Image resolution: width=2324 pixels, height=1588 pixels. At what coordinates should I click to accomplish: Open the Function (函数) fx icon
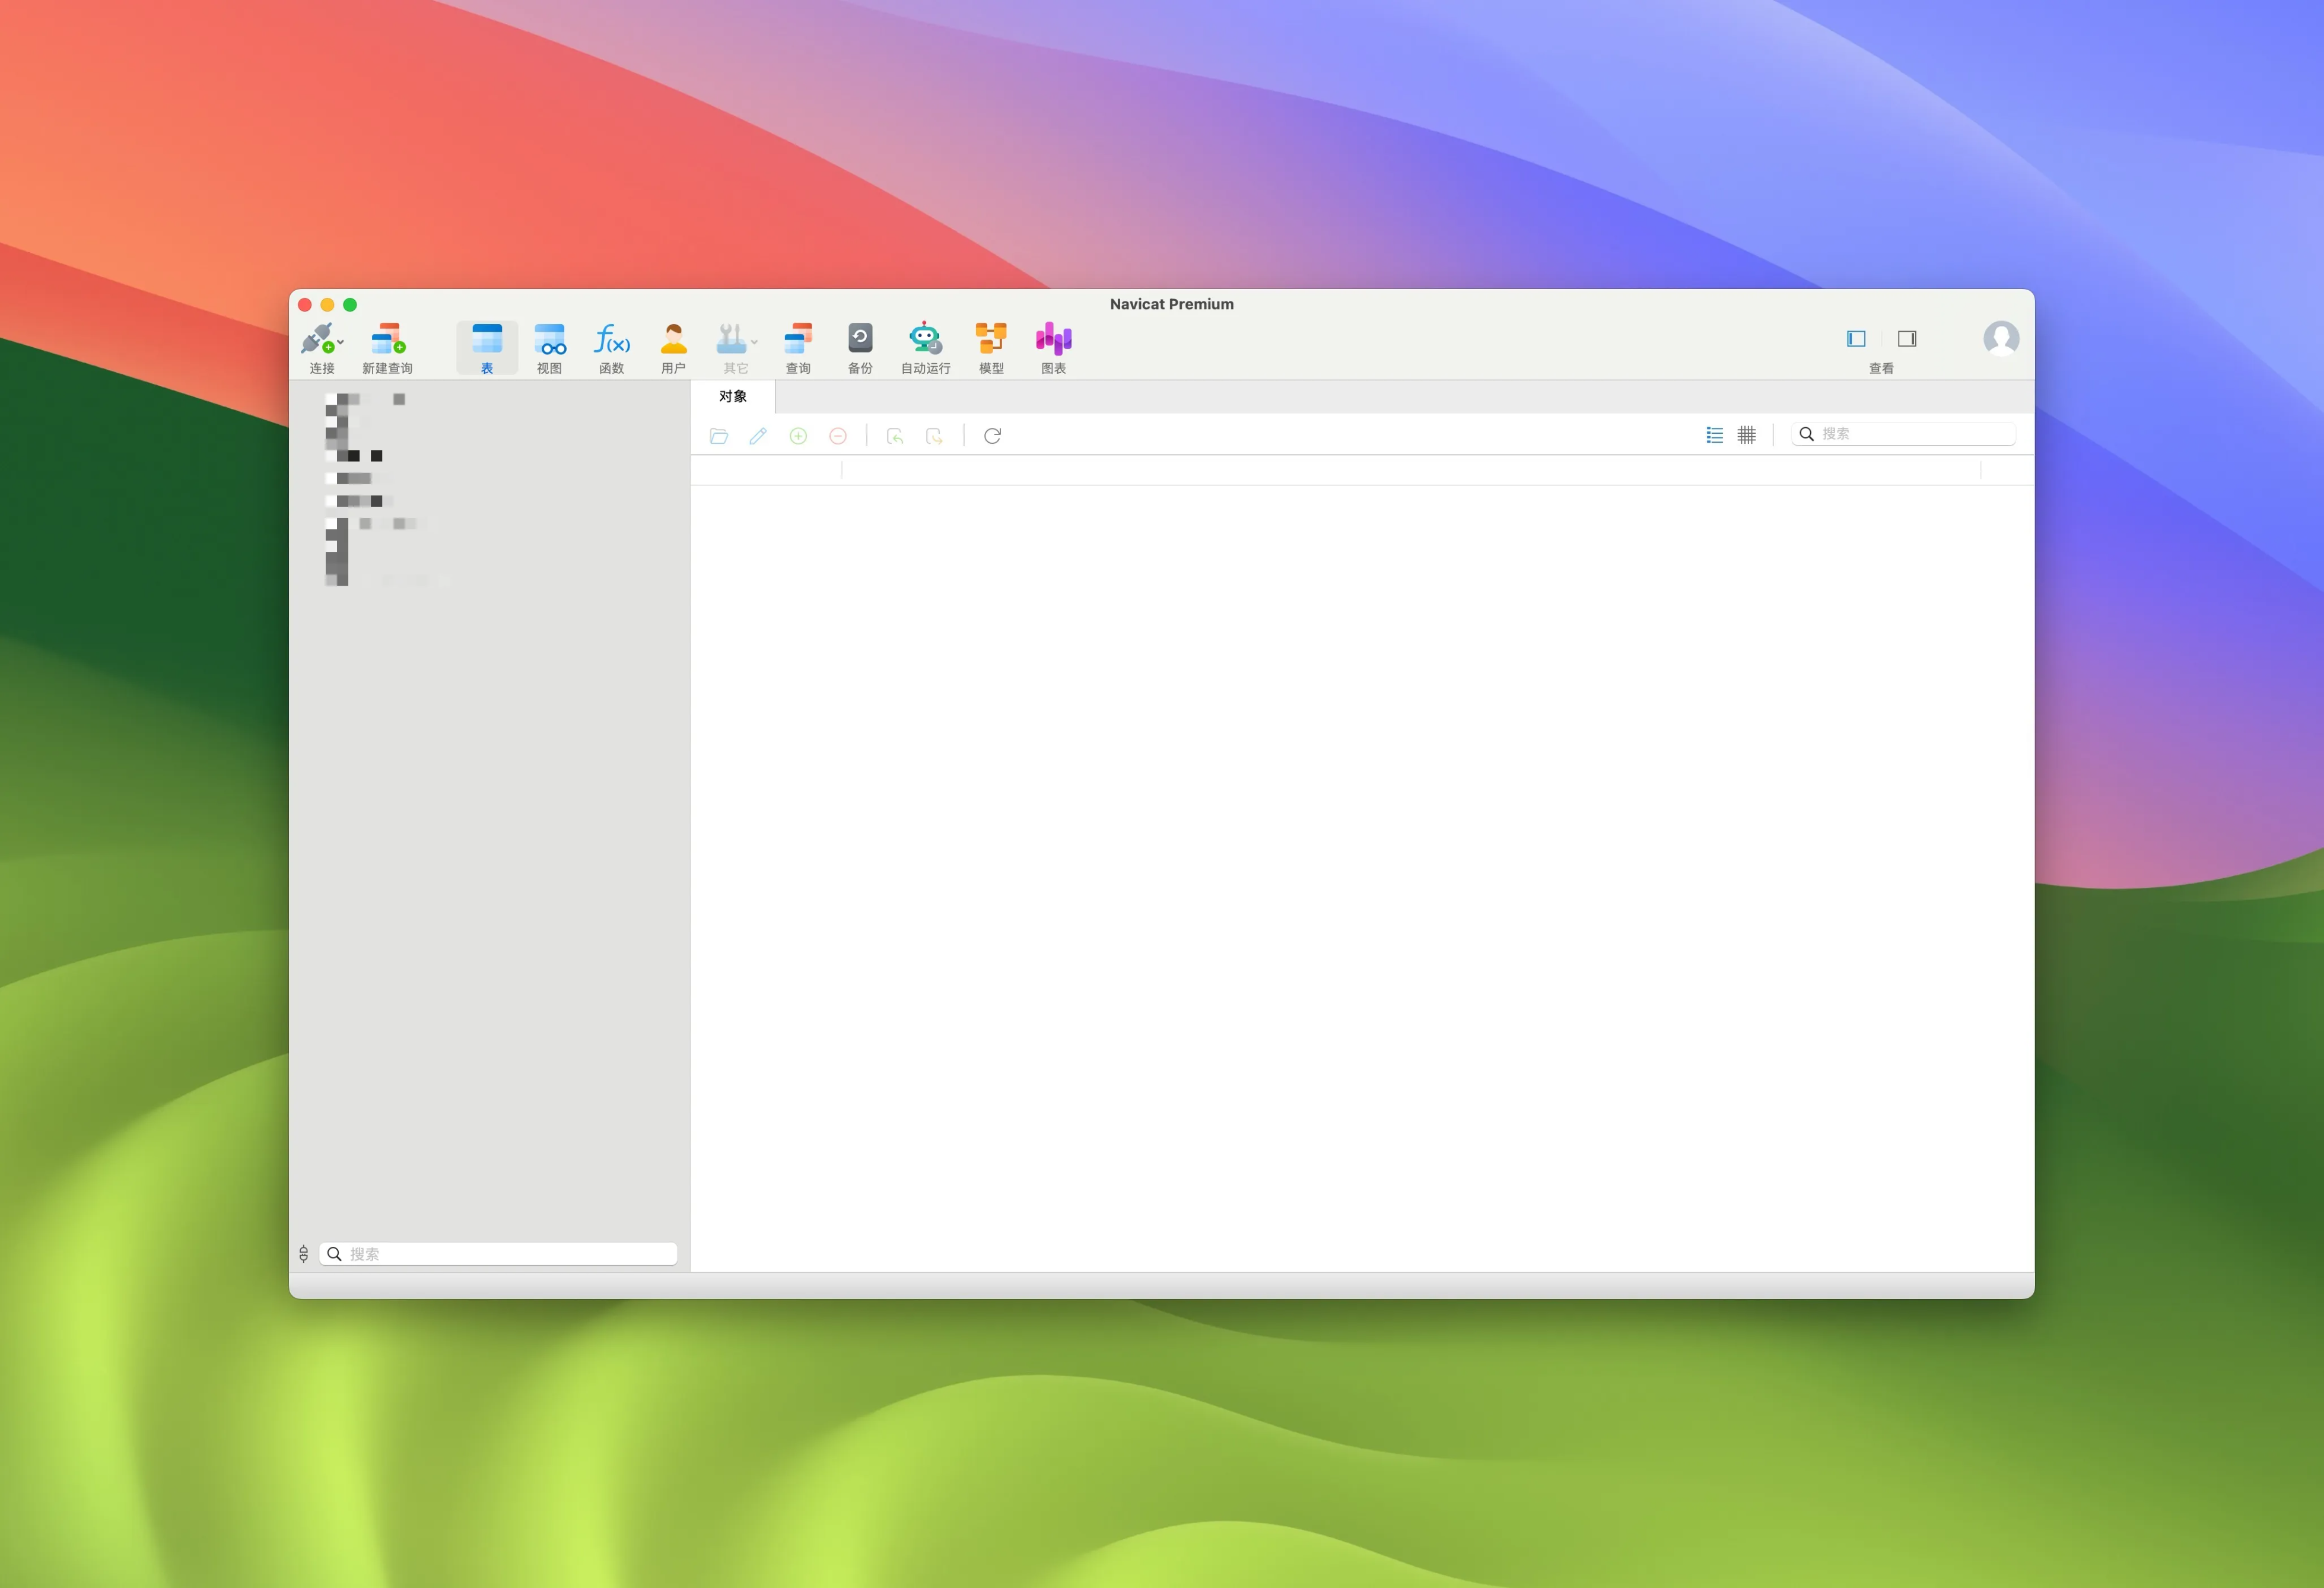point(611,339)
